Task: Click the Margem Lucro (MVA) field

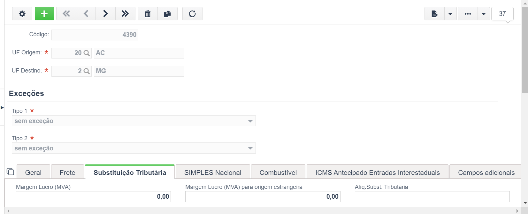Action: click(x=93, y=197)
